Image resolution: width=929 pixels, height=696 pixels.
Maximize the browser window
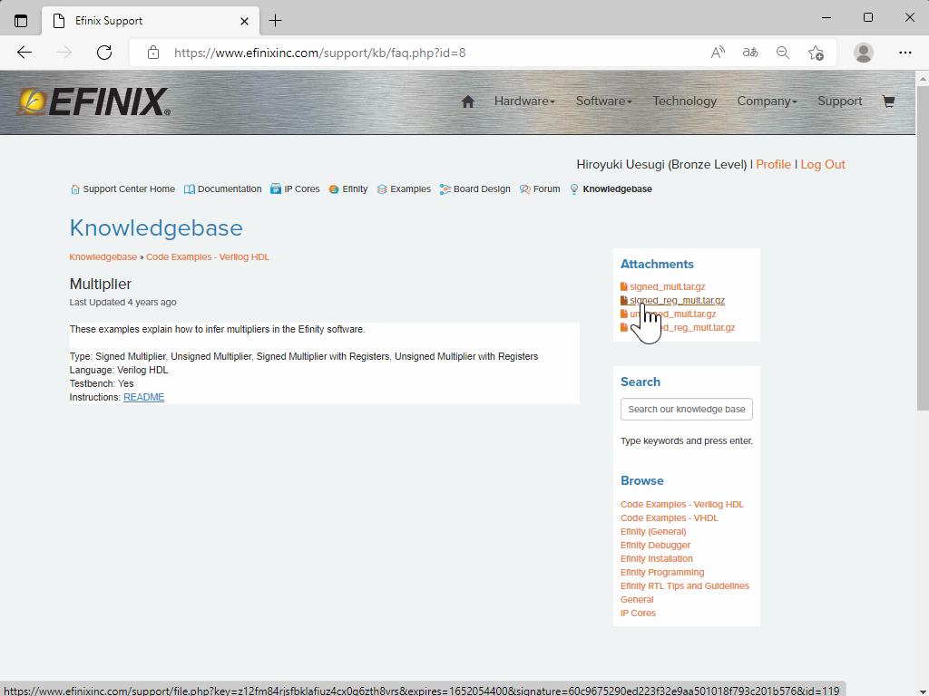pos(868,18)
